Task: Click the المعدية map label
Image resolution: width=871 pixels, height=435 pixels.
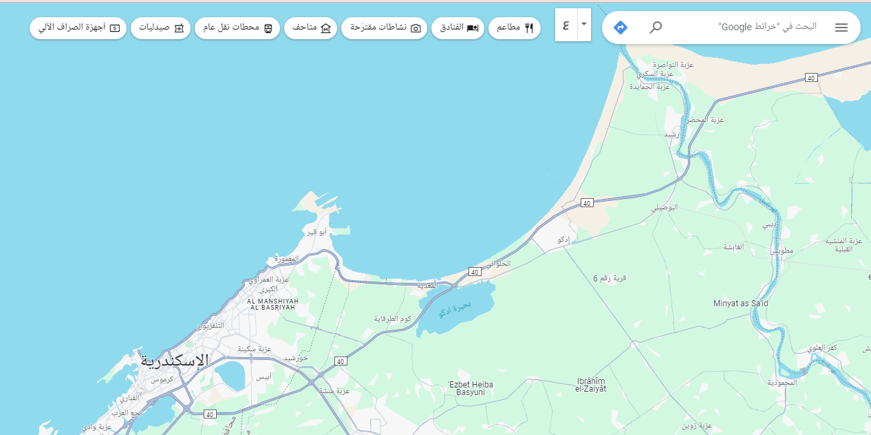Action: pyautogui.click(x=427, y=285)
